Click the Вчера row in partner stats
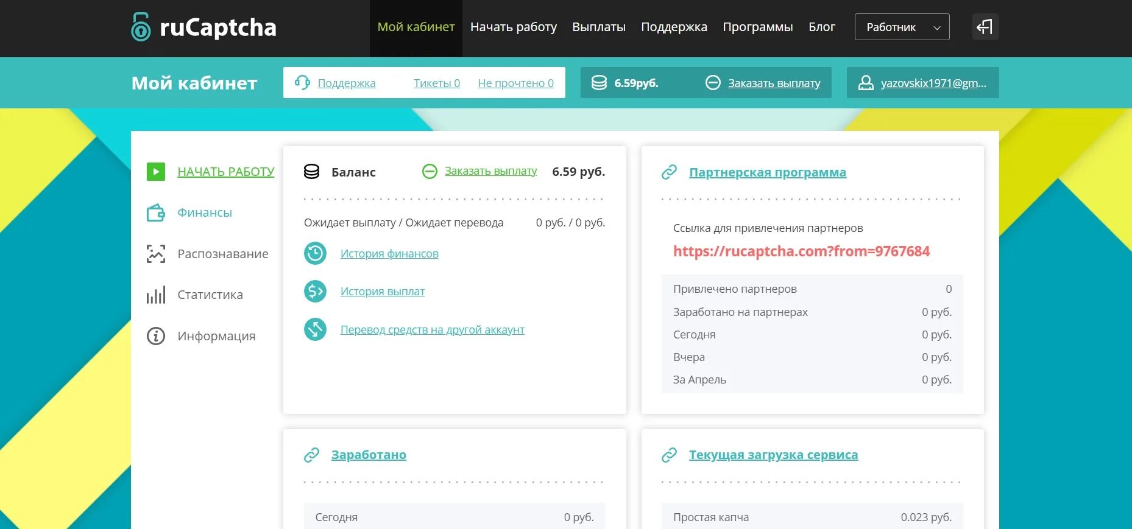The image size is (1132, 529). click(812, 357)
